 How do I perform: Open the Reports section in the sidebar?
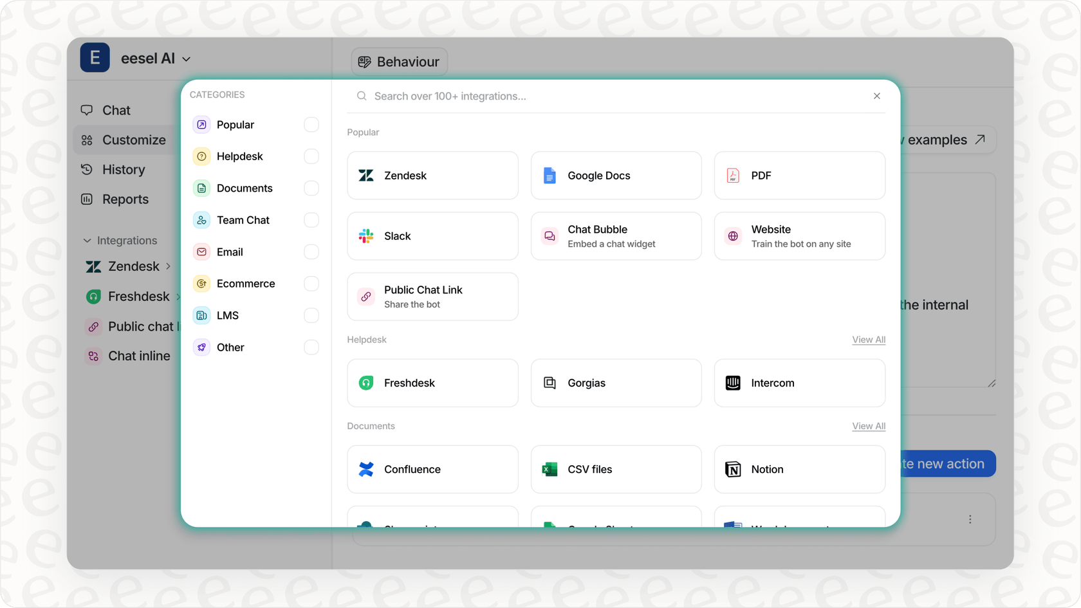pos(124,199)
